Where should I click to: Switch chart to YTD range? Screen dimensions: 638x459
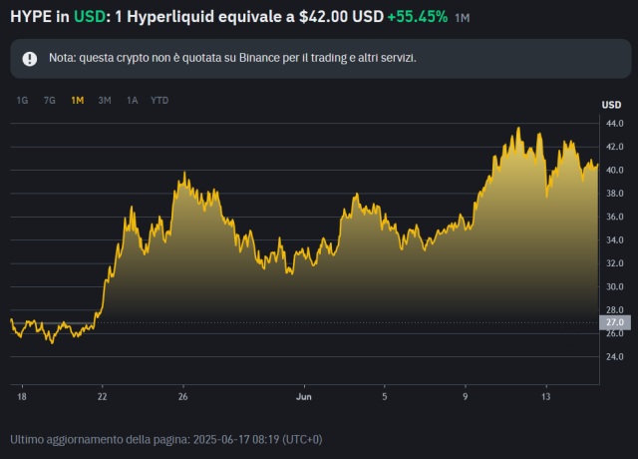[x=159, y=100]
